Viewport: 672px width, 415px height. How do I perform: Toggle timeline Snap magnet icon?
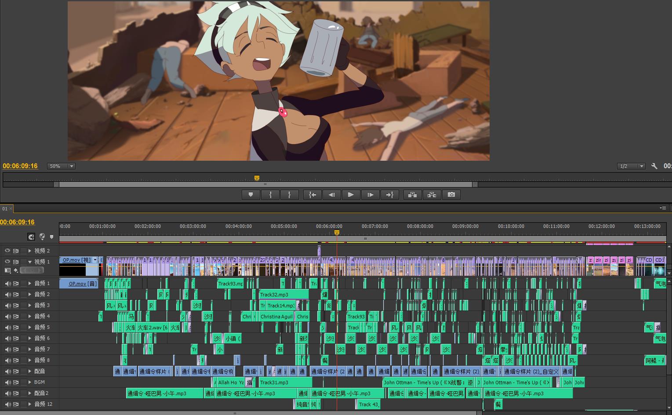click(31, 237)
